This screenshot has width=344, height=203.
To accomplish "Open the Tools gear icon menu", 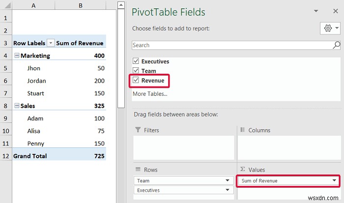I will pos(330,29).
